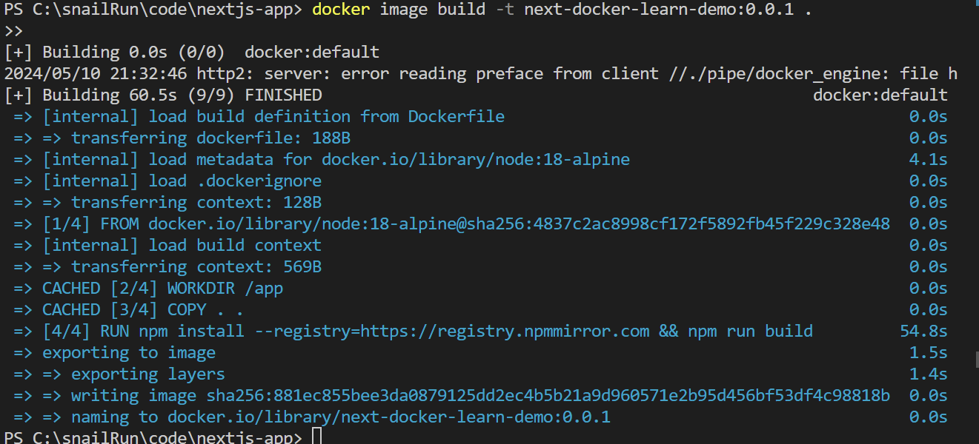Click the transferring dockerfile: 188B line
979x444 pixels.
pyautogui.click(x=210, y=138)
